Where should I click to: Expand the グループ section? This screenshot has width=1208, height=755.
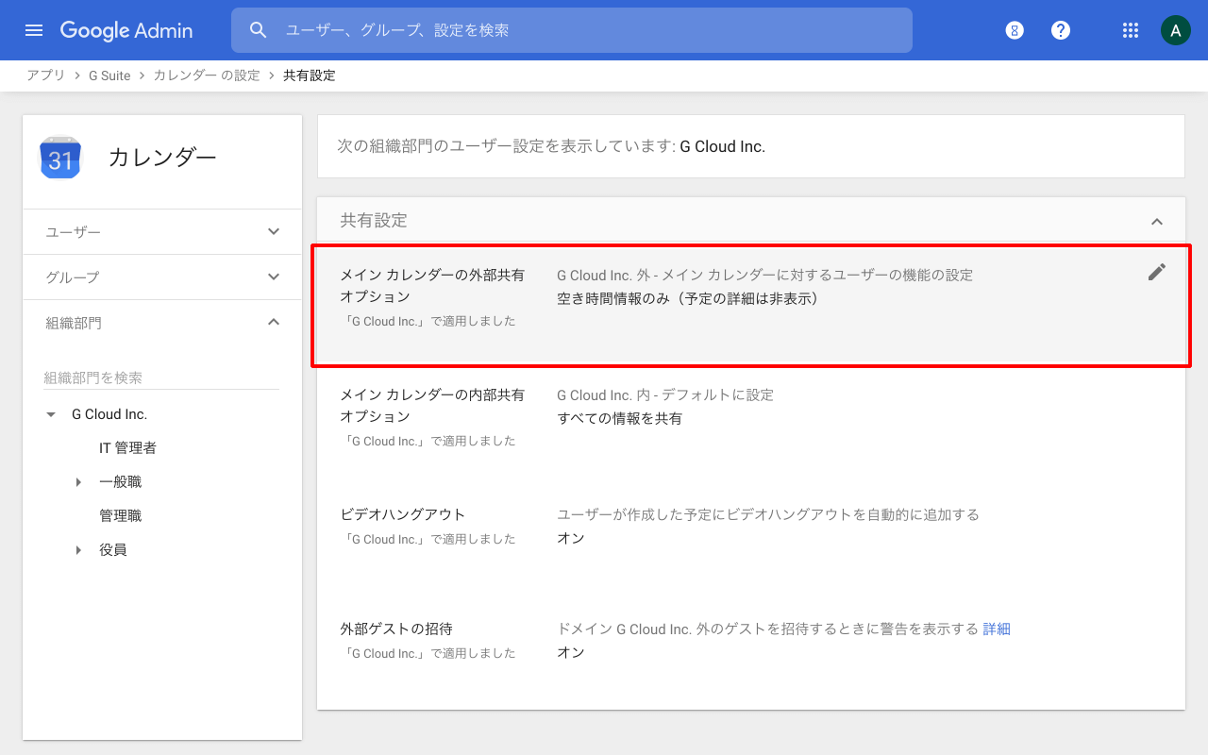click(162, 277)
